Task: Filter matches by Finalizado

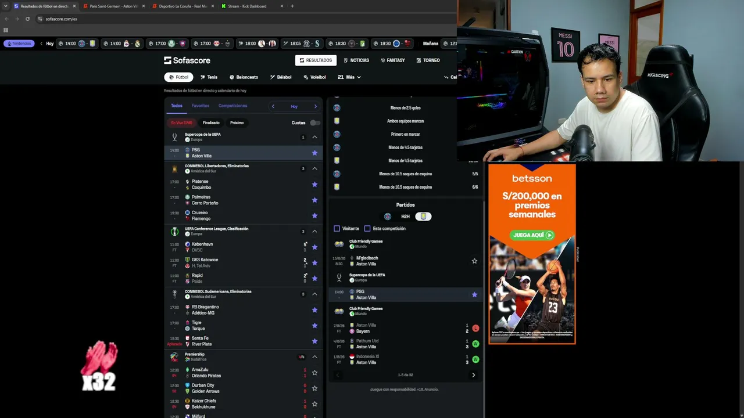Action: point(211,122)
